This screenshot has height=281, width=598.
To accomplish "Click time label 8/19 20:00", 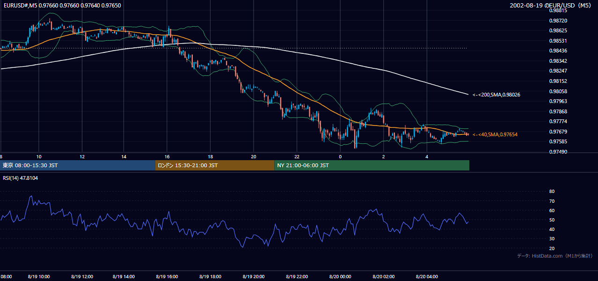I will tap(253, 277).
